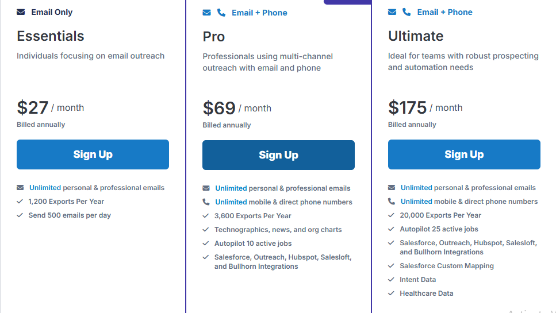Click the Salesforce Custom Mapping feature text
The width and height of the screenshot is (556, 313).
[x=447, y=266]
